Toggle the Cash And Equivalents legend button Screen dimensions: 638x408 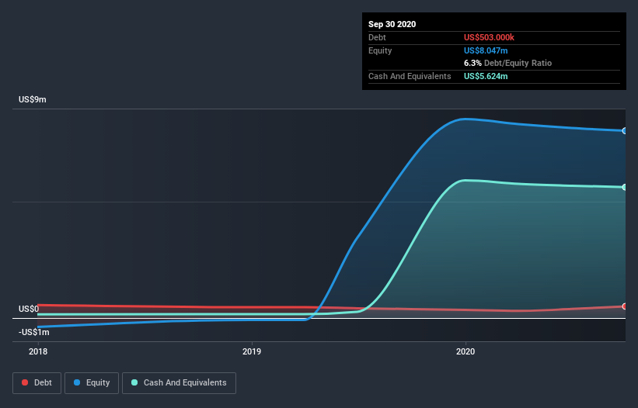179,383
